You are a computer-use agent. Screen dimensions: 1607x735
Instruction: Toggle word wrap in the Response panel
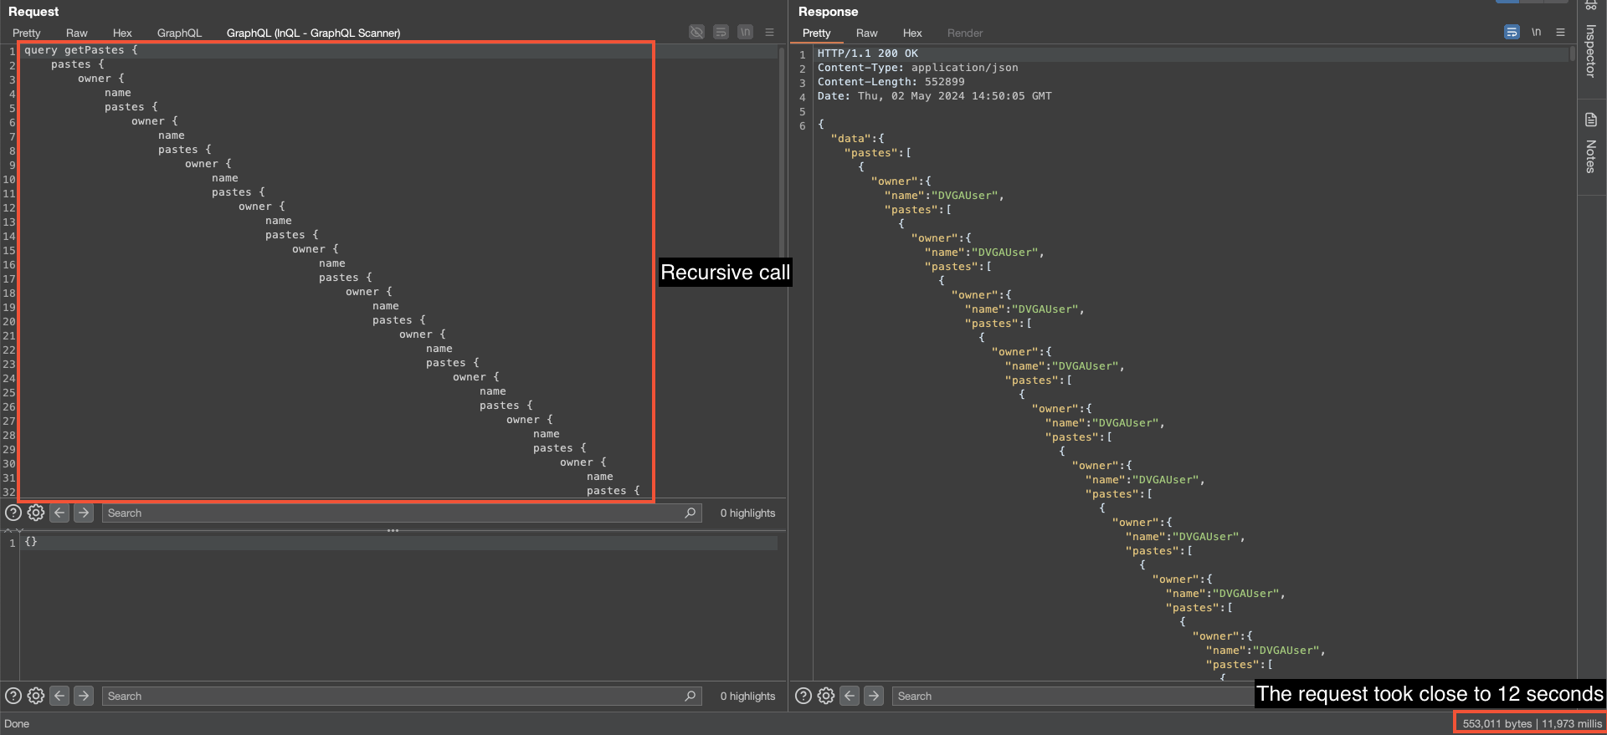pyautogui.click(x=1512, y=33)
